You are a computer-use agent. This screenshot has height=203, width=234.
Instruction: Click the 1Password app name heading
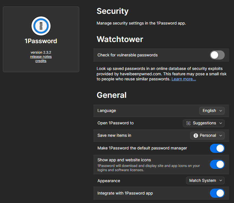[x=41, y=41]
